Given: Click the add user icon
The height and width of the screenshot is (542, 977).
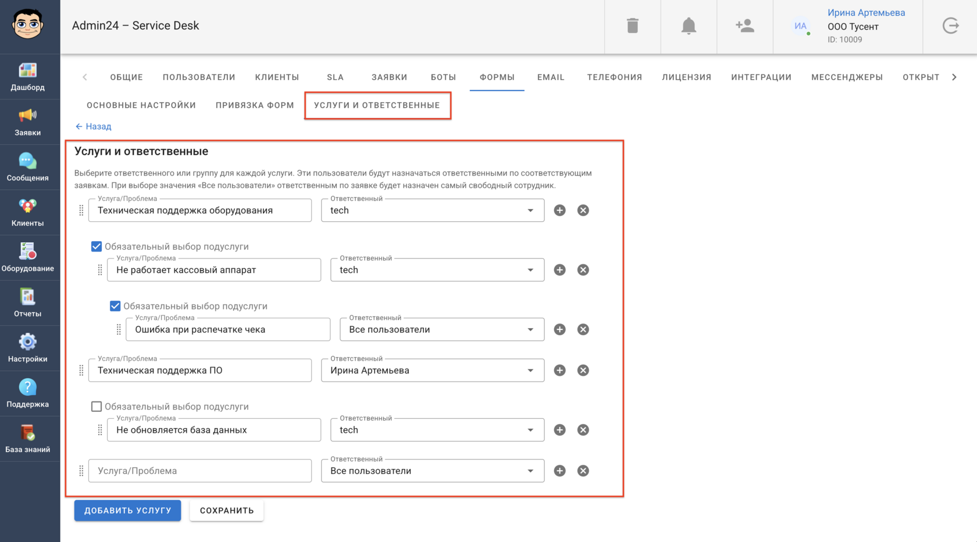Looking at the screenshot, I should click(744, 26).
